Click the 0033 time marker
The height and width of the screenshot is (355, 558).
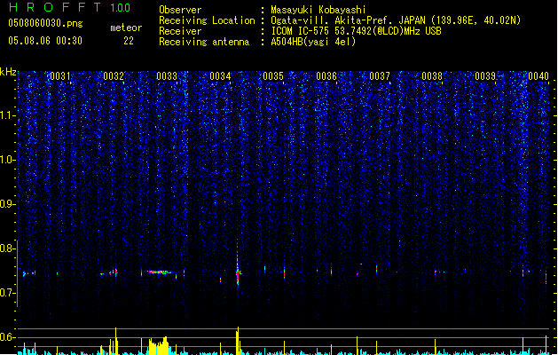click(167, 76)
